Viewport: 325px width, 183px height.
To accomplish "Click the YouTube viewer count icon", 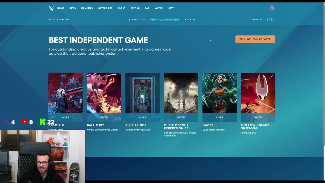I will pos(25,122).
